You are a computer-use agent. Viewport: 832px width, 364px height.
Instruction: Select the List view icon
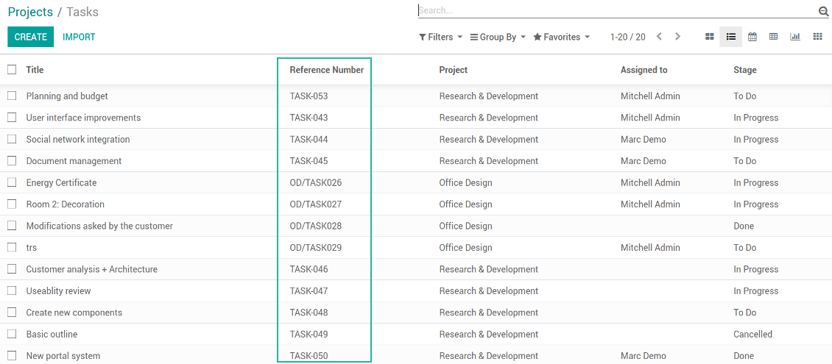click(730, 37)
